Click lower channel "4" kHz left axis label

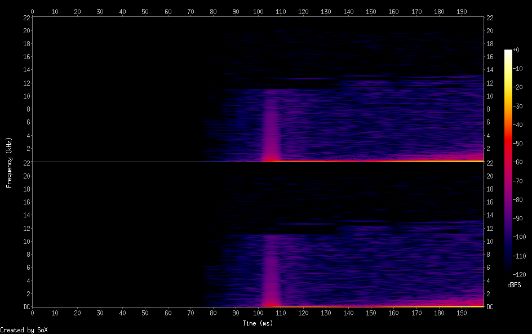28,280
